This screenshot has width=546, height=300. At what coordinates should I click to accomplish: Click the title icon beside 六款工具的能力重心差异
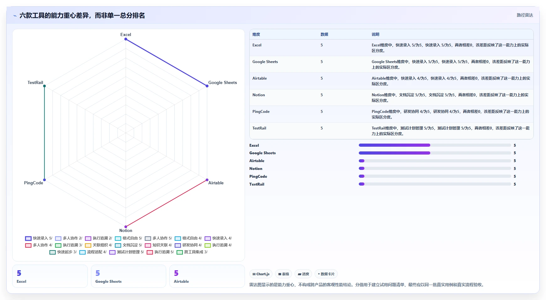click(15, 16)
